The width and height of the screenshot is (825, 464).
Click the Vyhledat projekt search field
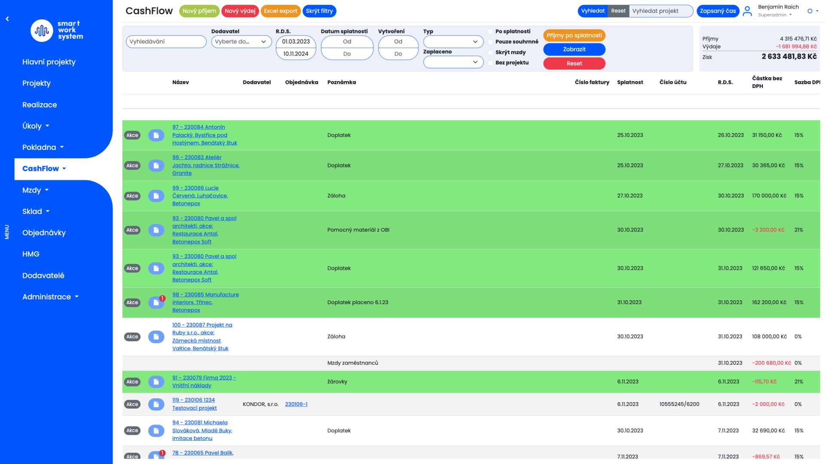(x=660, y=11)
